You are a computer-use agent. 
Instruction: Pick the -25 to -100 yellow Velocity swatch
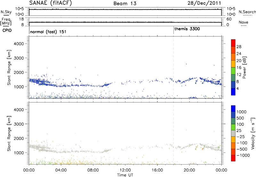pos(233,140)
